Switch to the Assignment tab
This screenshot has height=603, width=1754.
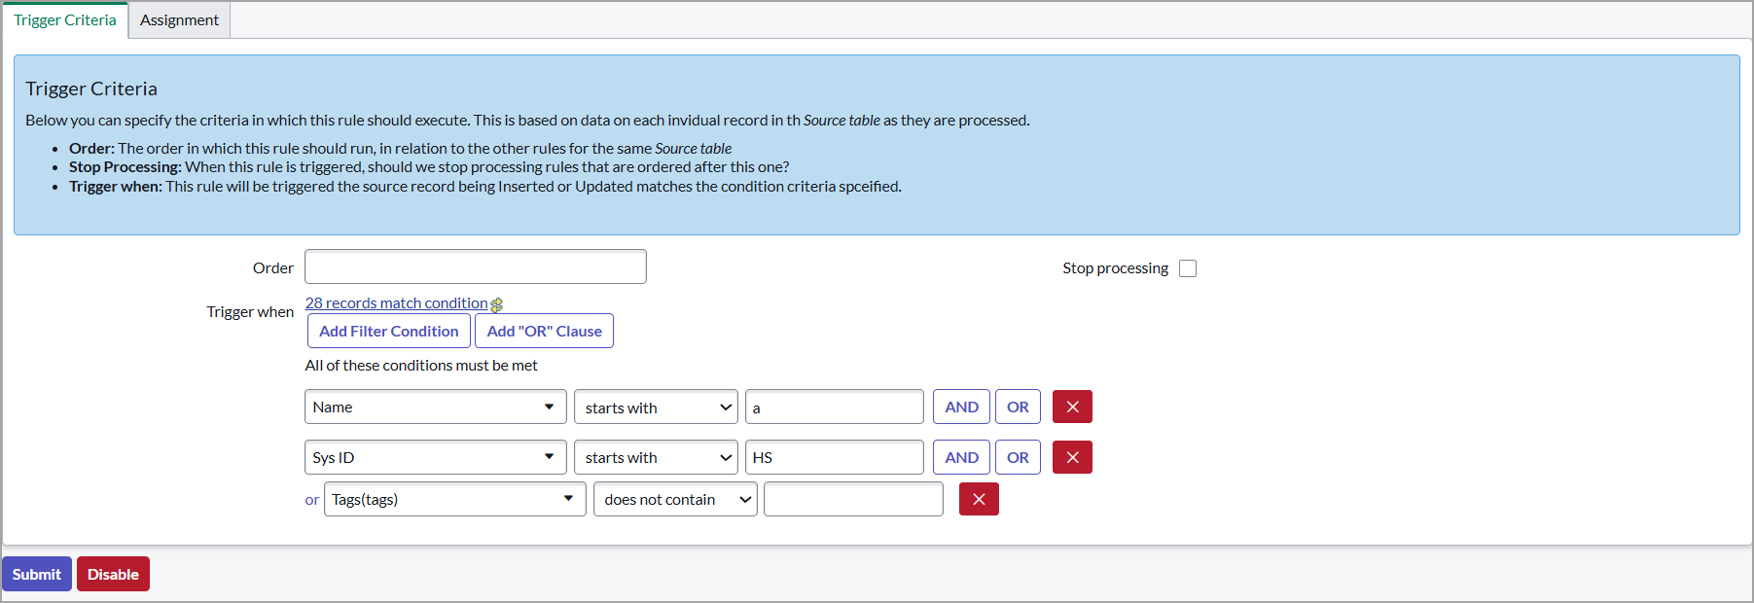click(x=179, y=19)
